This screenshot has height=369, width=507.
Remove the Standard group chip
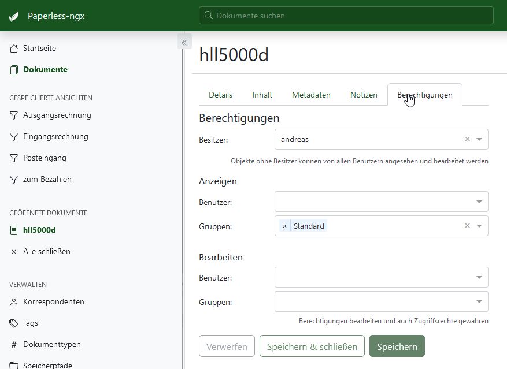284,226
